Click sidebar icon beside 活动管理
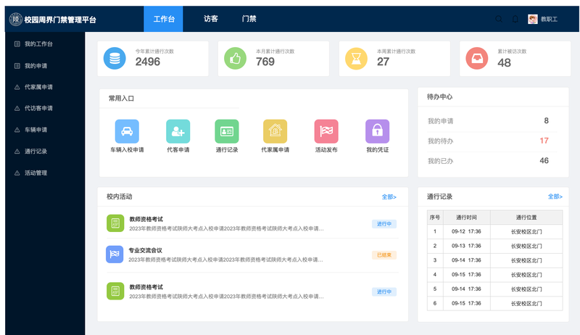The image size is (580, 335). coord(17,173)
